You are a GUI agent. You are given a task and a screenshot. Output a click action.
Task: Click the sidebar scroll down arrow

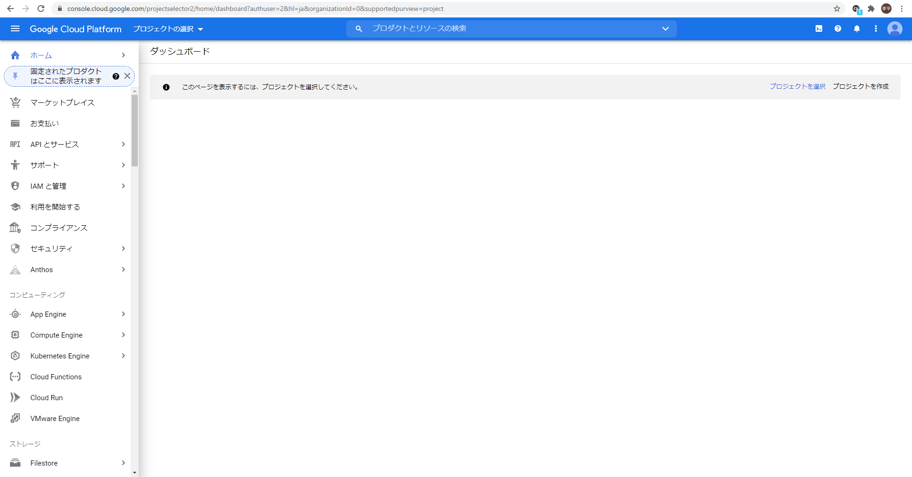coord(134,473)
